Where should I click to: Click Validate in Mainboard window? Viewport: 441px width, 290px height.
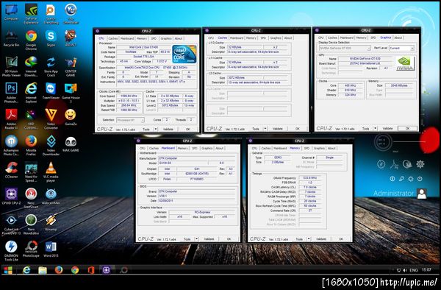point(209,239)
